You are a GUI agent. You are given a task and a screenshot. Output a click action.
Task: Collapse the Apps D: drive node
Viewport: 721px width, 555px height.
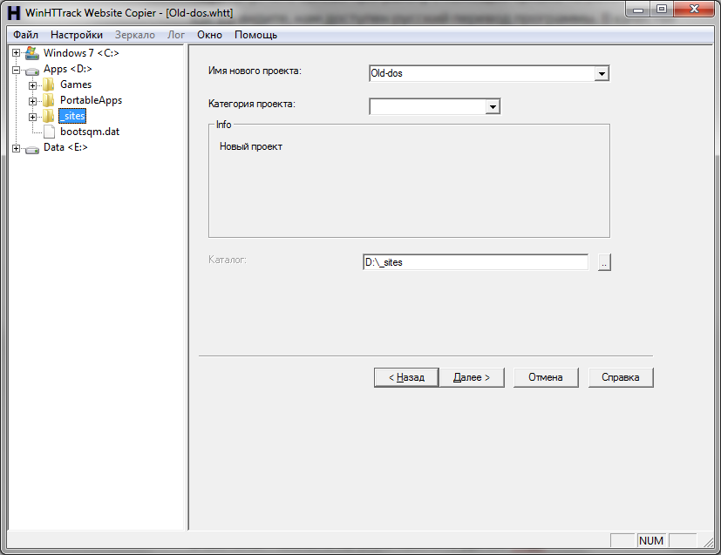coord(16,71)
